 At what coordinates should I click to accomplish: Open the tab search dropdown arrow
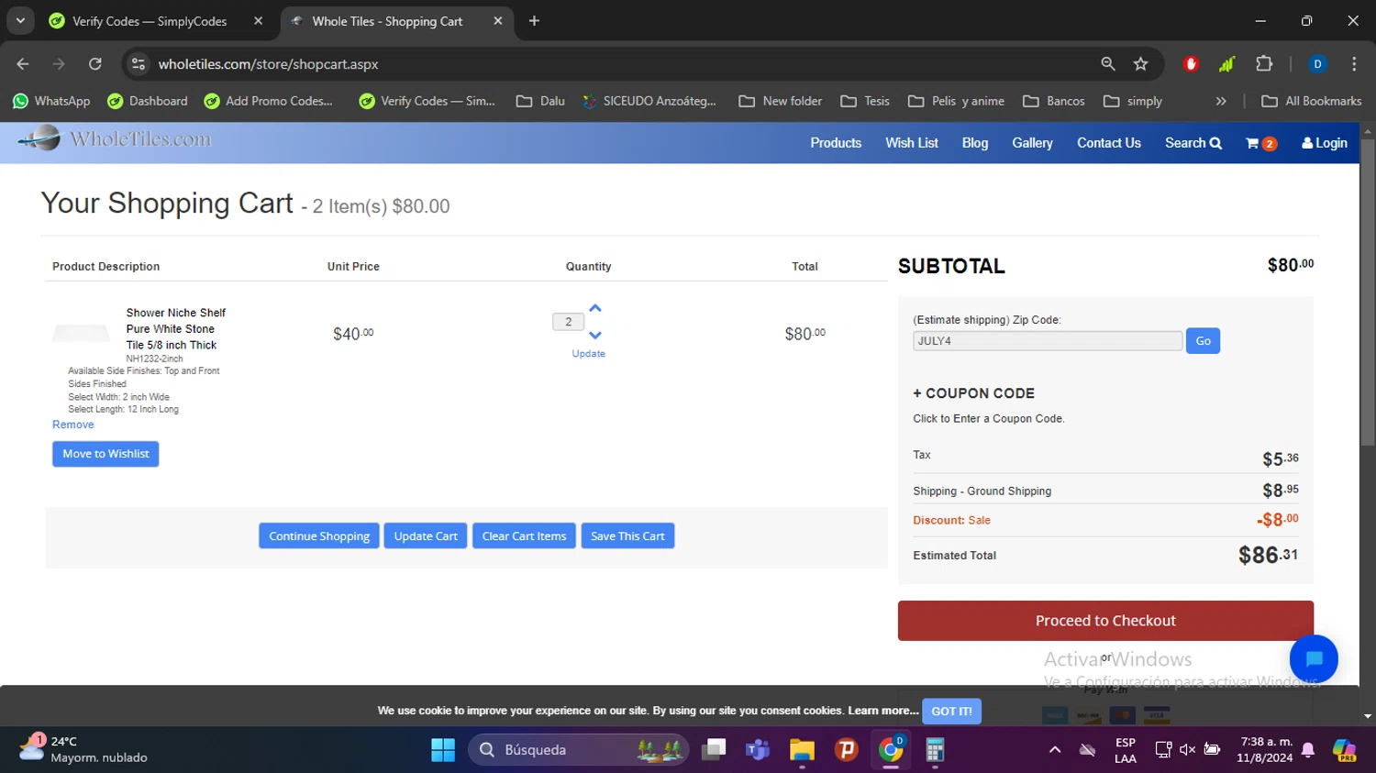click(x=19, y=21)
